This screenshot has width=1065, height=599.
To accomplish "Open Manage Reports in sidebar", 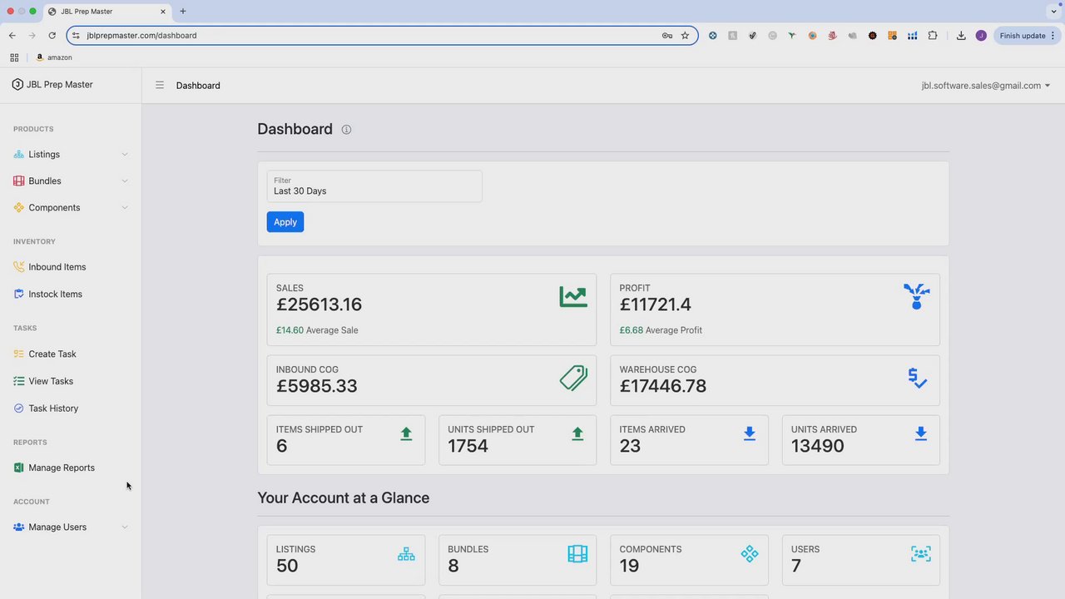I will [x=62, y=468].
